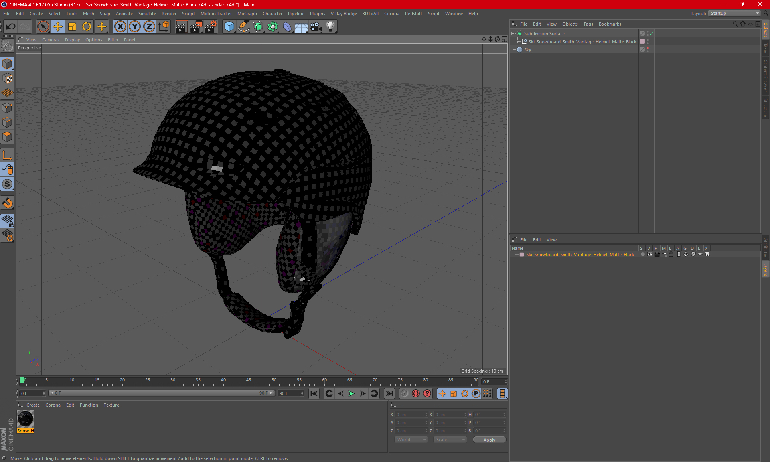Open the Spline pen tool
Image resolution: width=770 pixels, height=462 pixels.
(243, 27)
